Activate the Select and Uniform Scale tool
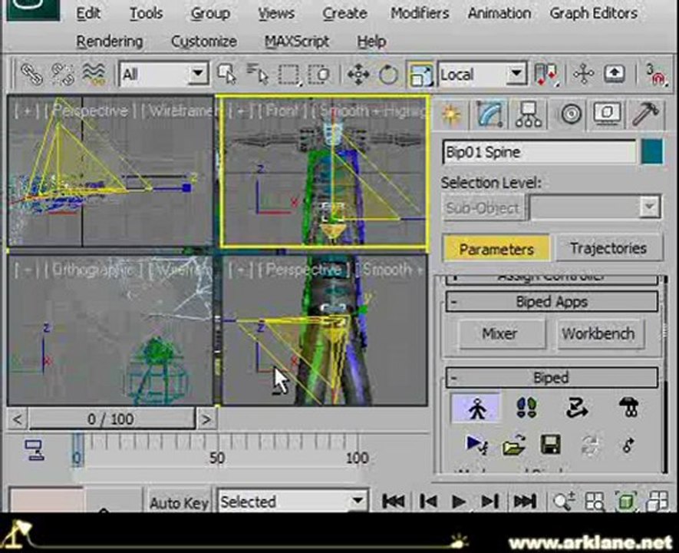Image resolution: width=679 pixels, height=553 pixels. [x=420, y=75]
